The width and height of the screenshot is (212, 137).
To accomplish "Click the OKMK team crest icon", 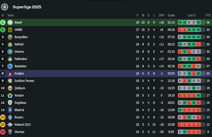I will click(x=10, y=30).
